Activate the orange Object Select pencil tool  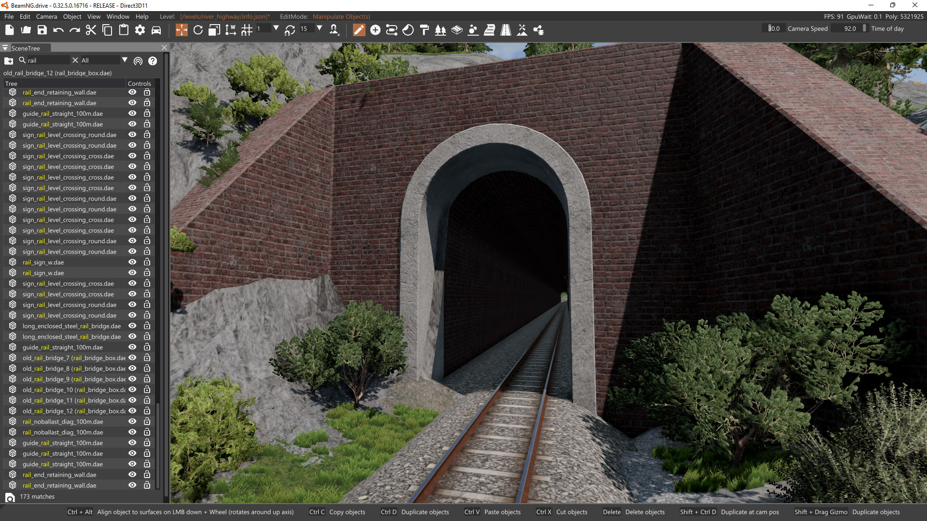tap(359, 30)
